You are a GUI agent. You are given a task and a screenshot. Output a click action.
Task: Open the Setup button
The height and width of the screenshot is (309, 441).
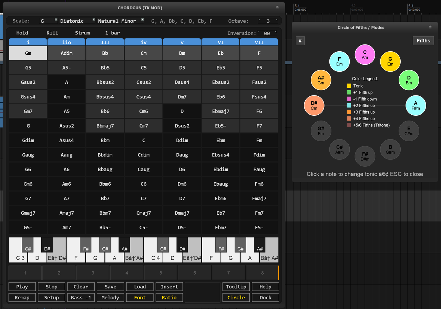51,298
